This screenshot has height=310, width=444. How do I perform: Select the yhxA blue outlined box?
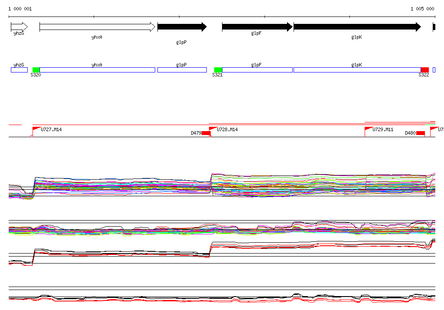(98, 70)
